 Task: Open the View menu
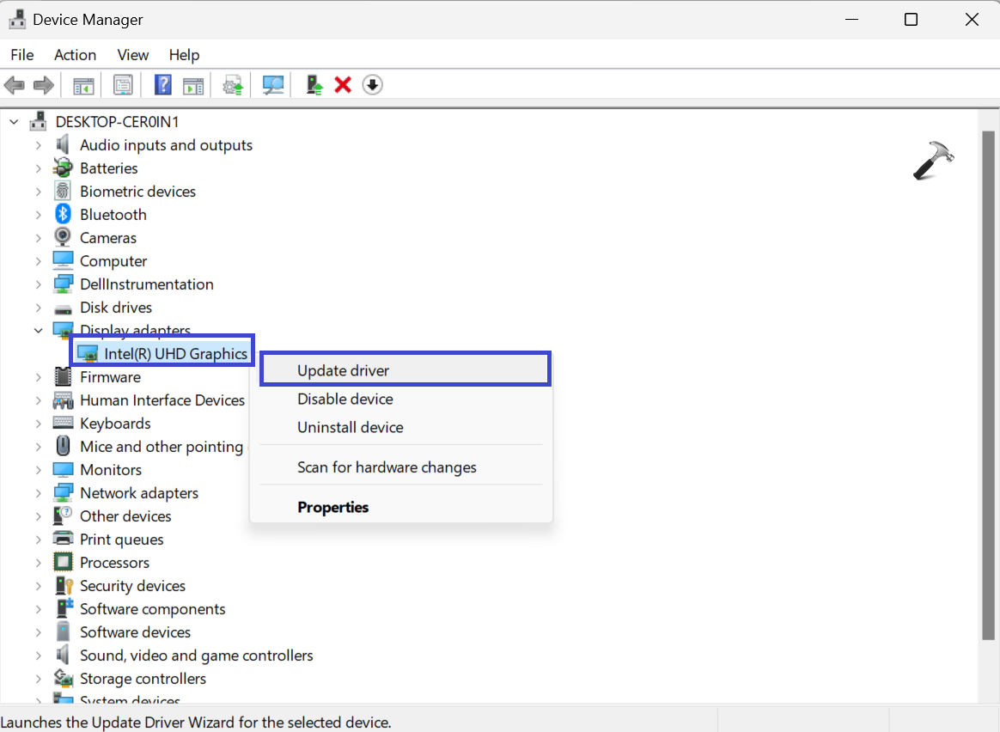(x=132, y=55)
